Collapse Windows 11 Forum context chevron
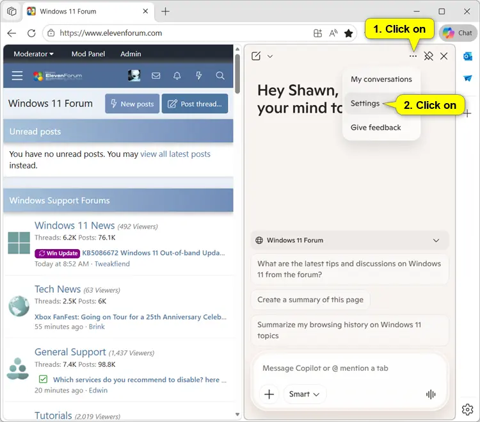 tap(436, 240)
